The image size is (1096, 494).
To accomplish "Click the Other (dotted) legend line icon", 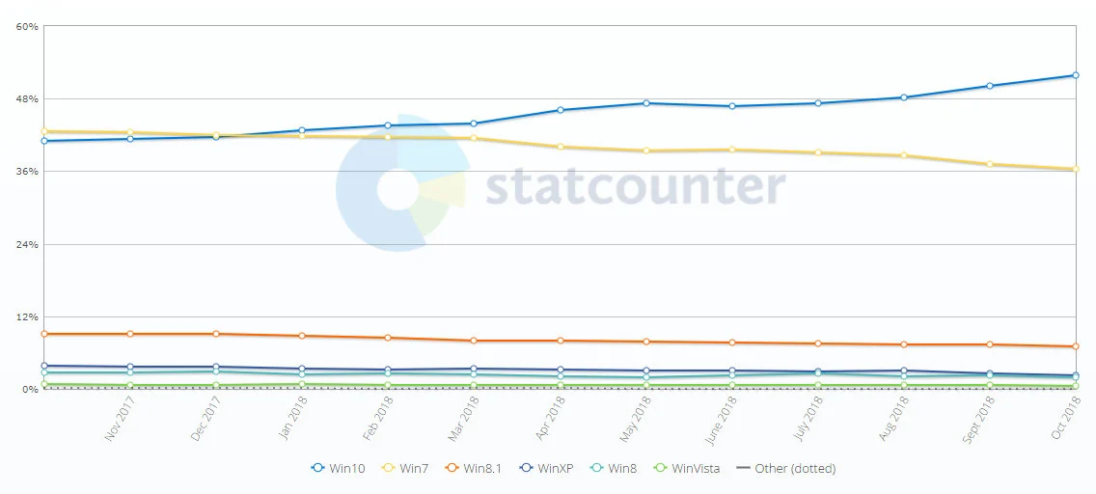I will pyautogui.click(x=742, y=469).
